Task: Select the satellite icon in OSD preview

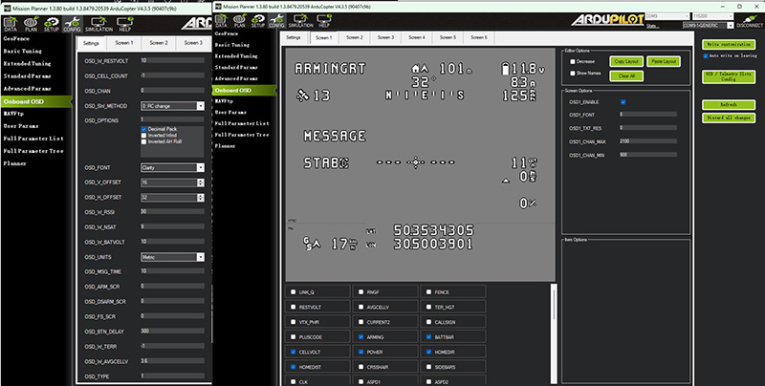Action: pos(303,96)
